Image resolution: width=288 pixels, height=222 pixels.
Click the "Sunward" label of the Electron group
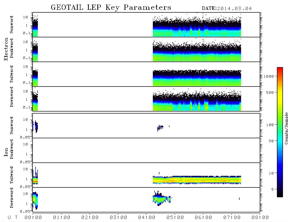(12, 25)
